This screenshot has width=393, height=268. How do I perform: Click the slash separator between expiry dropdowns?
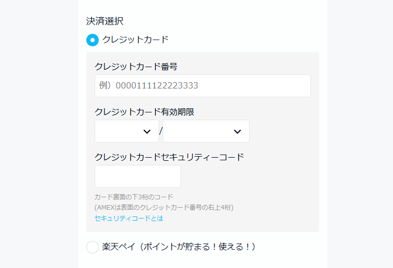[161, 131]
